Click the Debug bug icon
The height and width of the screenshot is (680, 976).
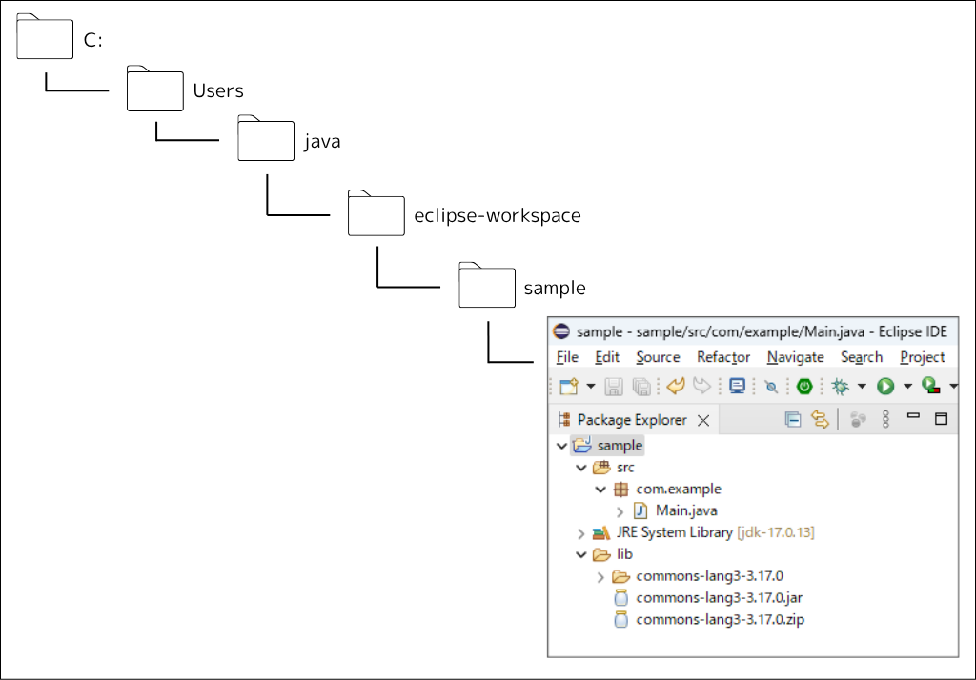841,387
